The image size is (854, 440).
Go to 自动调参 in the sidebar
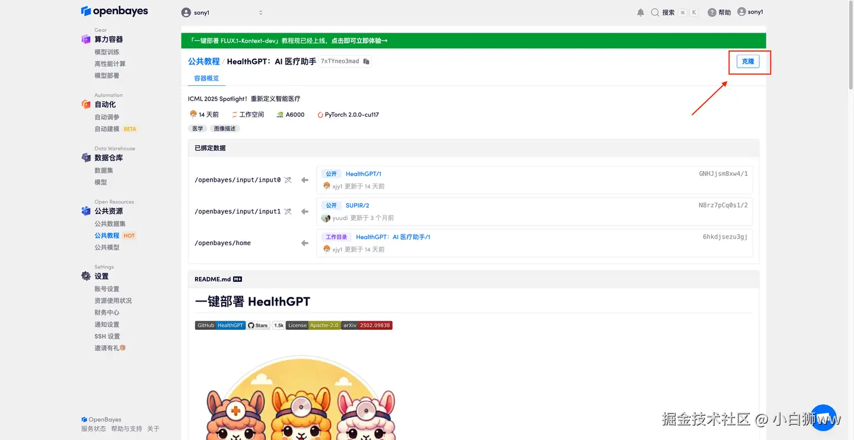click(x=107, y=117)
